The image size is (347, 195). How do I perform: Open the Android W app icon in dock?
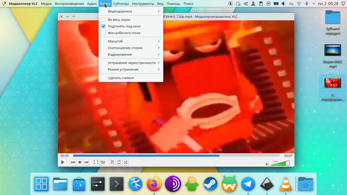pos(229,184)
